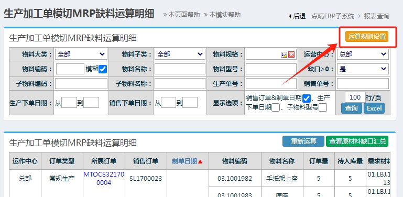The height and width of the screenshot is (197, 403).
Task: Uncheck 销售订单&制单日期 display option
Action: 307,98
